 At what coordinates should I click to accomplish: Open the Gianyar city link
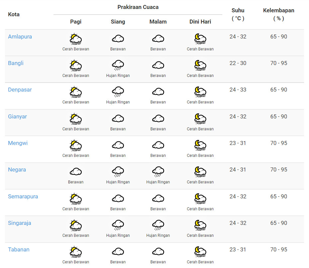(x=17, y=116)
